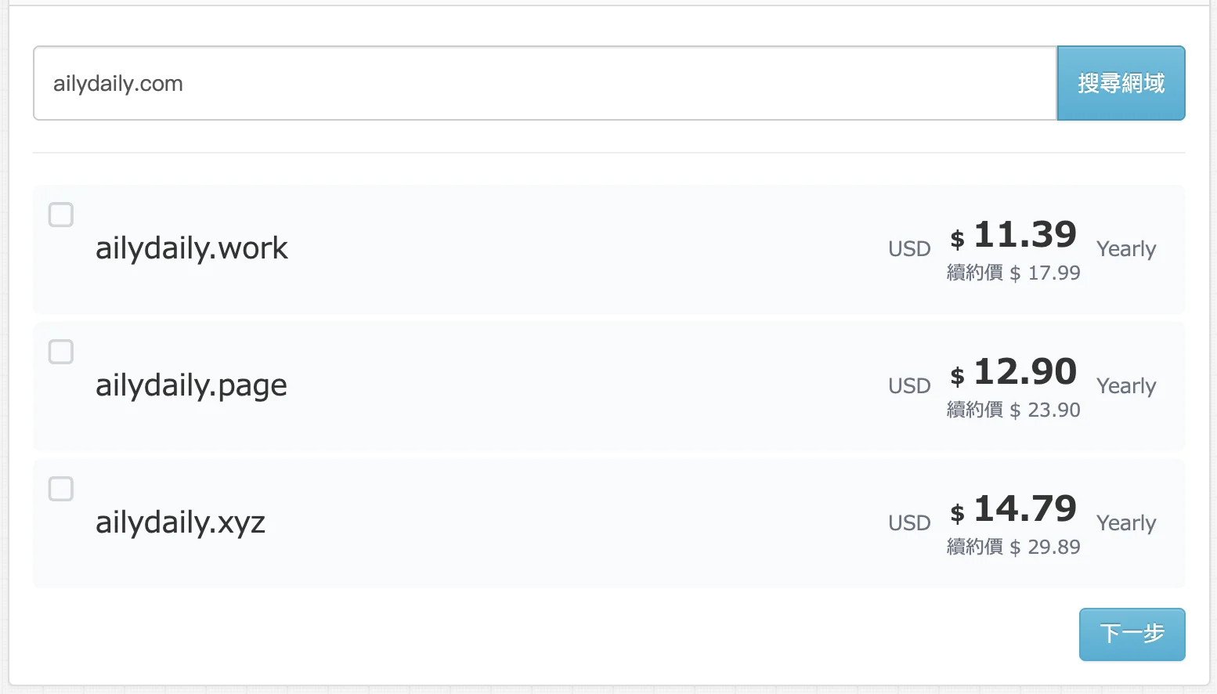Click the $12.90 price for ailydaily.page
This screenshot has height=694, width=1217.
click(x=1013, y=372)
